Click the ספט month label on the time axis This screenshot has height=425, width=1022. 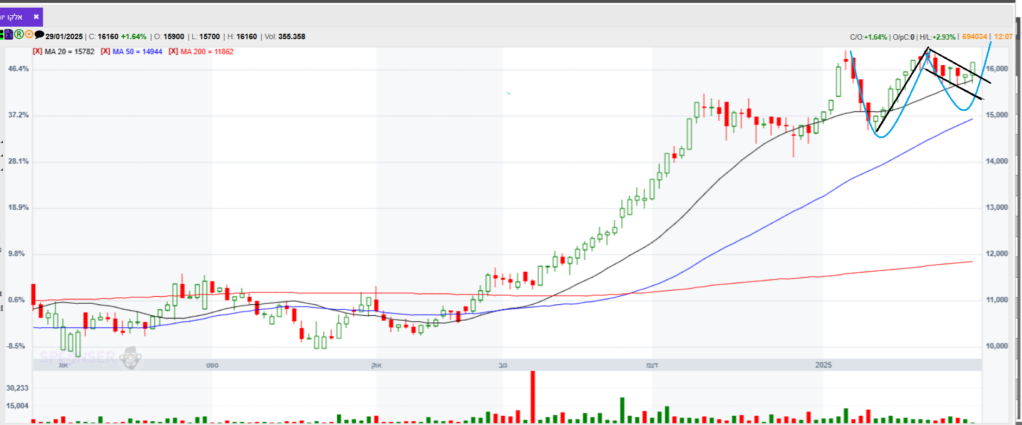click(x=212, y=365)
